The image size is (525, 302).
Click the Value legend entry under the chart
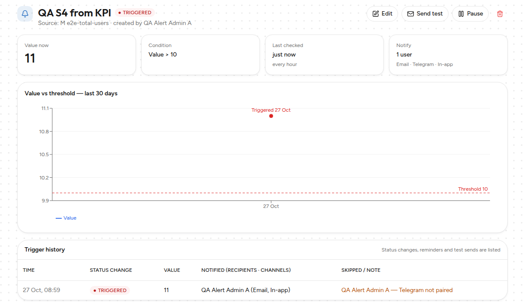pyautogui.click(x=66, y=218)
